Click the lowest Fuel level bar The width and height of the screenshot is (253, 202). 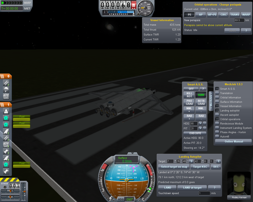coord(22,166)
